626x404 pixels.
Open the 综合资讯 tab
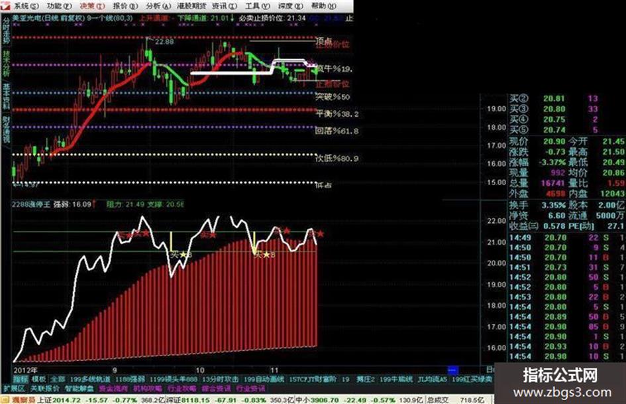(216, 388)
